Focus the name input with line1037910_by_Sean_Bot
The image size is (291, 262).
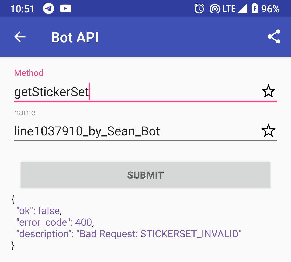(x=135, y=131)
